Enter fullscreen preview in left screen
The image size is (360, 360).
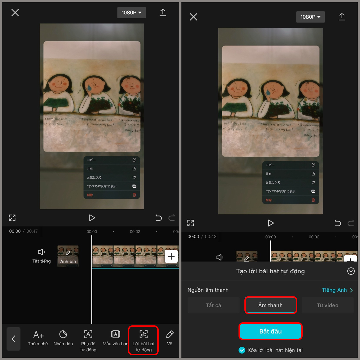click(12, 218)
